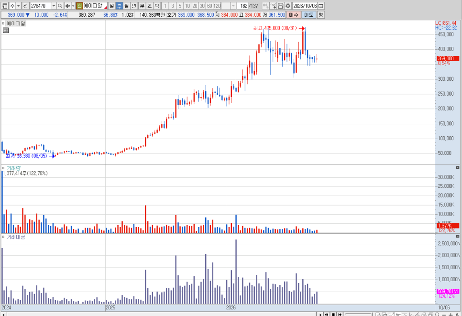The height and width of the screenshot is (316, 462).
Task: Select the 년 yearly period
Action: coord(134,6)
